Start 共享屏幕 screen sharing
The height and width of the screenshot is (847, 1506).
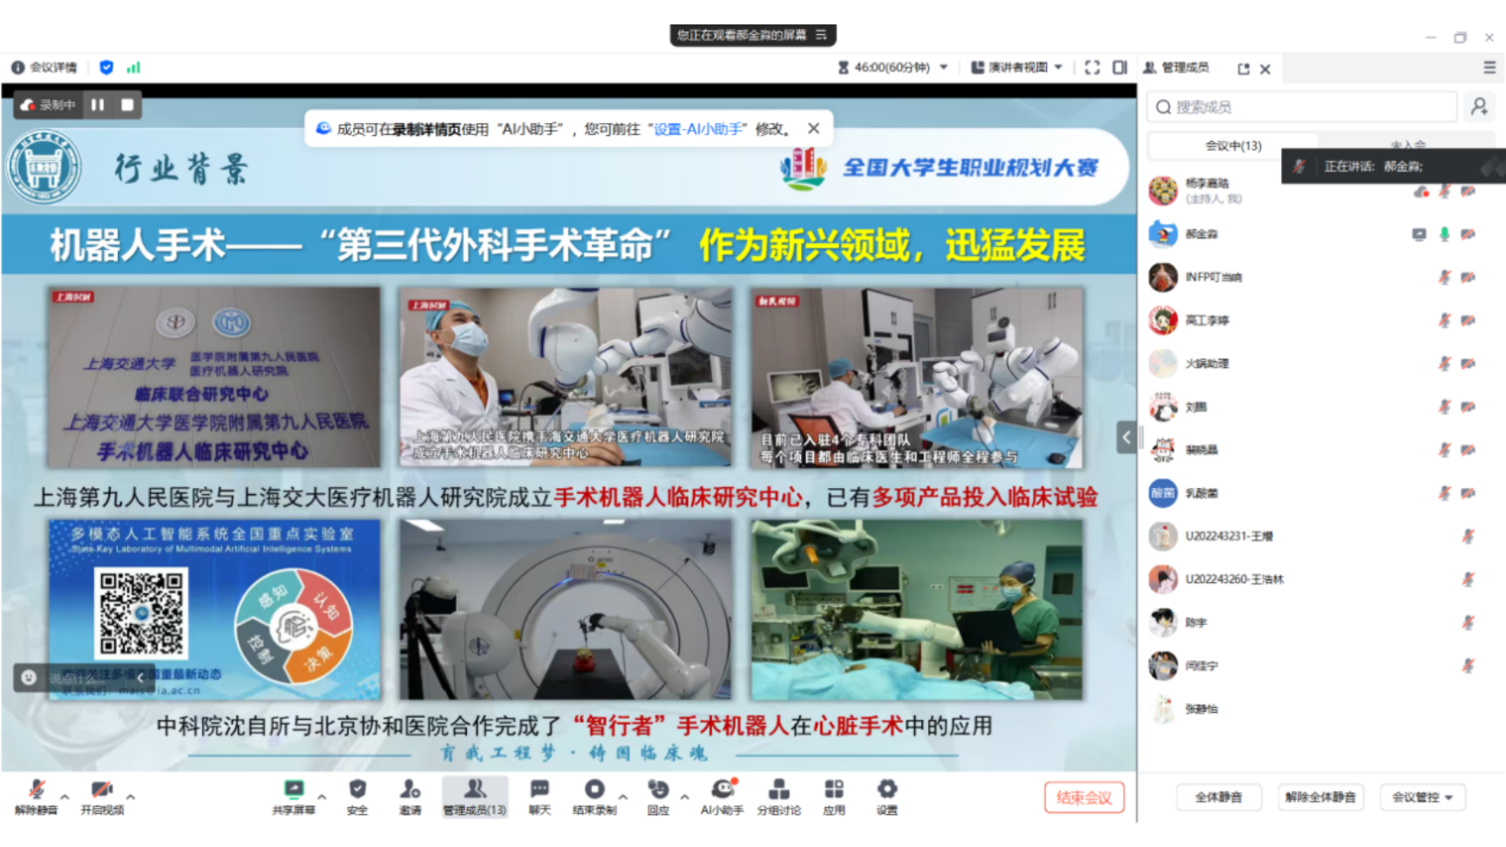[294, 796]
